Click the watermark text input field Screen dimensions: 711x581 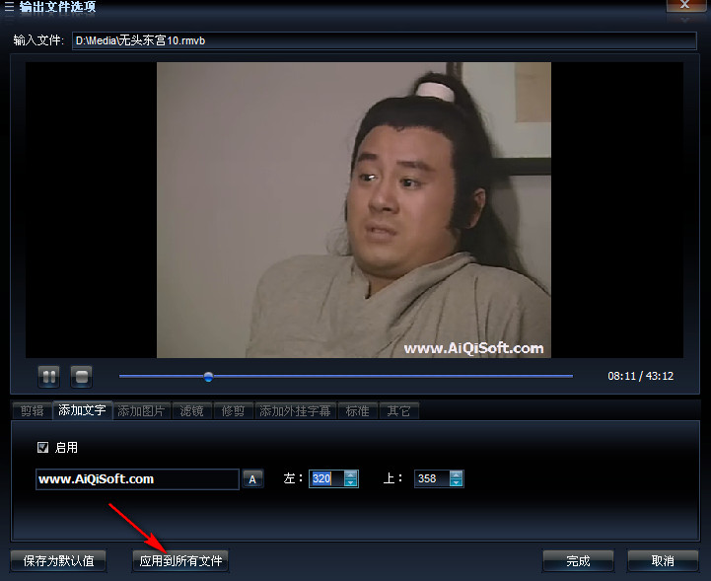click(137, 479)
